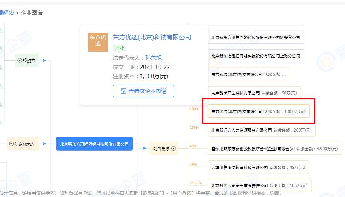Click the chart icon in 查看该企业图谱 button
Screen dimensions: 345x197
pyautogui.click(x=123, y=91)
